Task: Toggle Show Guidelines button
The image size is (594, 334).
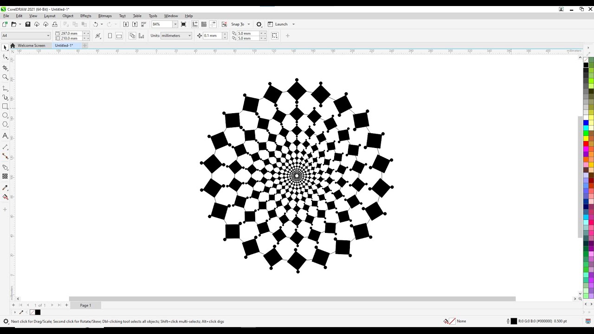Action: [x=213, y=24]
